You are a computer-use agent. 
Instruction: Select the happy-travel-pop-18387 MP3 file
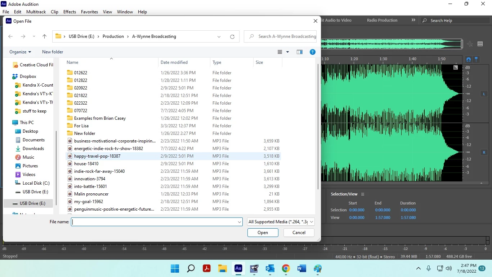174,156
